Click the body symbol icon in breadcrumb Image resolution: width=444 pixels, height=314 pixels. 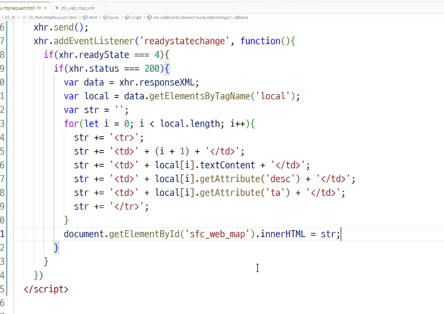(x=105, y=17)
